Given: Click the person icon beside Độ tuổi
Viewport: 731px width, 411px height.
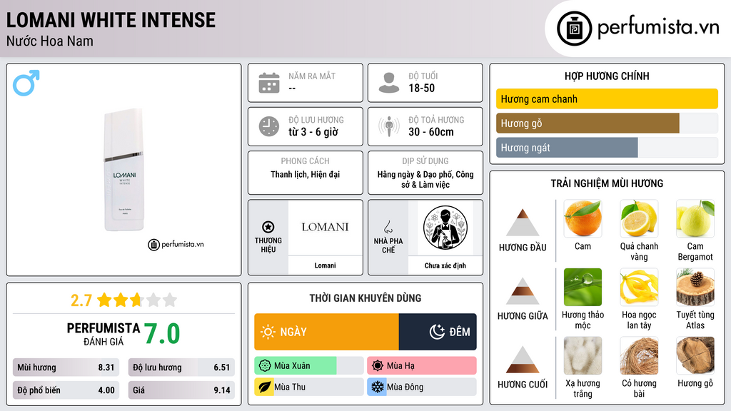Looking at the screenshot, I should pos(389,83).
